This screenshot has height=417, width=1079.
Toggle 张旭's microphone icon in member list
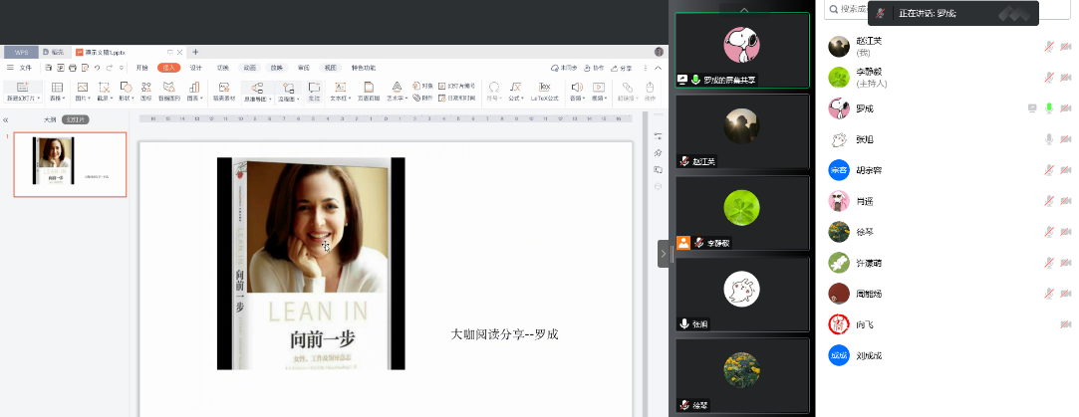point(1049,139)
